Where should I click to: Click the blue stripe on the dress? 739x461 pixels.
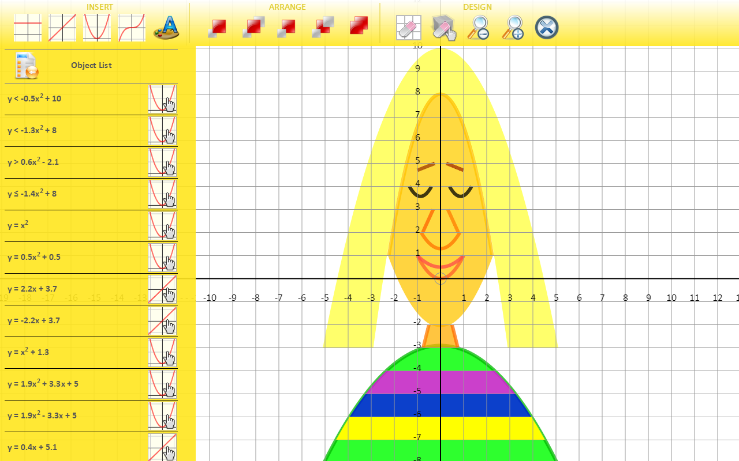click(x=441, y=405)
